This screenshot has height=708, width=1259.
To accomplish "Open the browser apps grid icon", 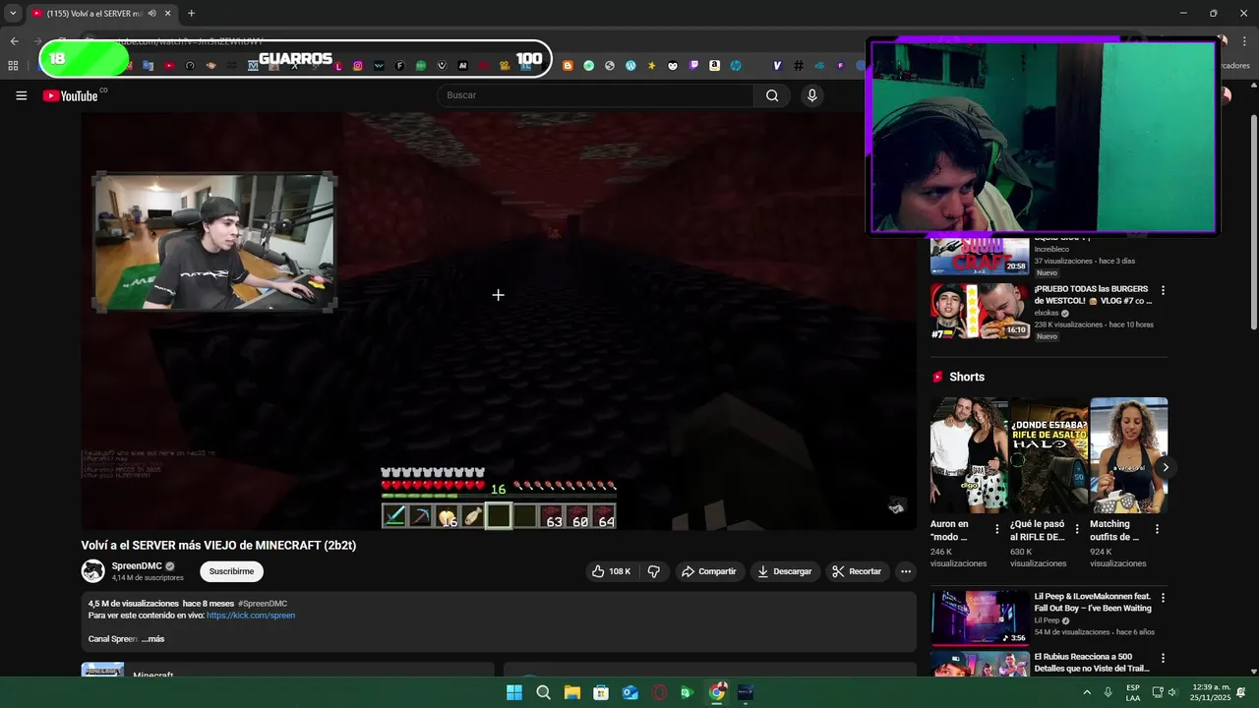I will click(13, 66).
